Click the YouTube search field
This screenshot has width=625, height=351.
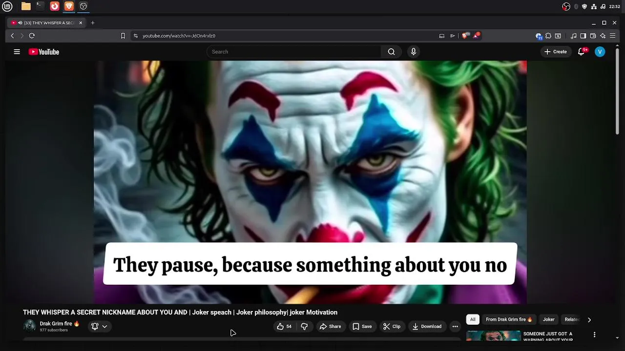[294, 52]
